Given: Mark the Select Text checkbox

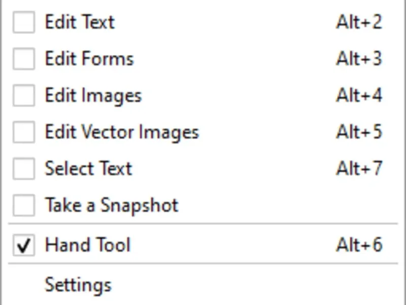Looking at the screenshot, I should [x=23, y=169].
